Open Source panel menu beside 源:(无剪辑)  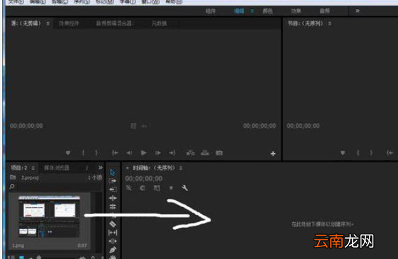click(x=48, y=23)
